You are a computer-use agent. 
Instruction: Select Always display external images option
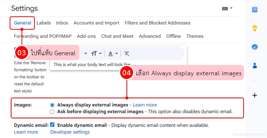[x=52, y=105]
